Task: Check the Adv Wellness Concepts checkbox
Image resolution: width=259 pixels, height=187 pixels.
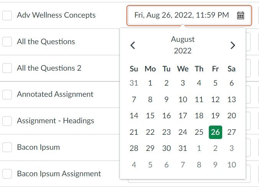Action: point(7,15)
